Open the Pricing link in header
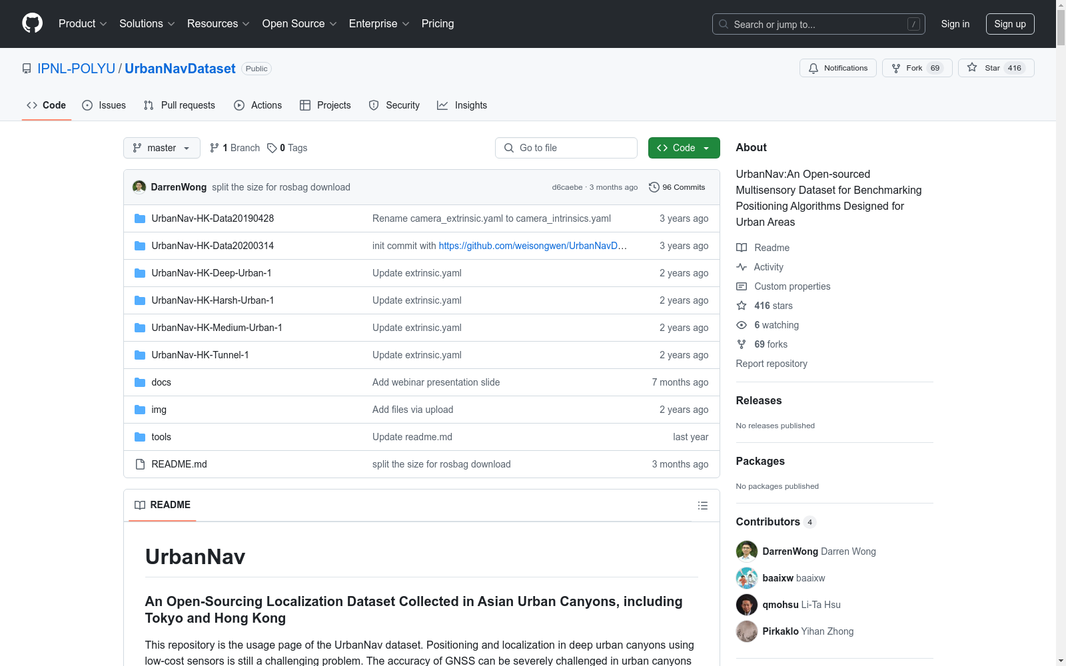1066x666 pixels. pos(438,24)
